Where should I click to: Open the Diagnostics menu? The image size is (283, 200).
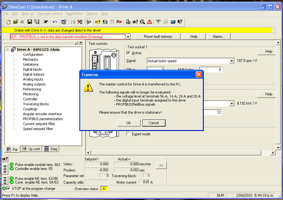[x=74, y=14]
